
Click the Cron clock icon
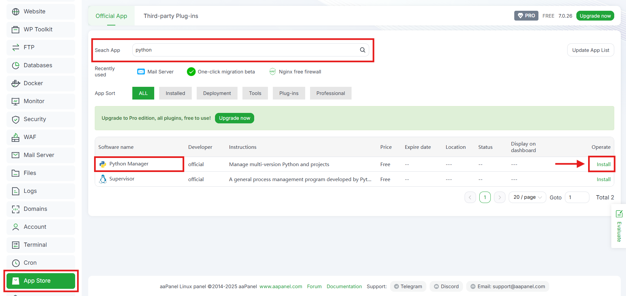point(16,263)
